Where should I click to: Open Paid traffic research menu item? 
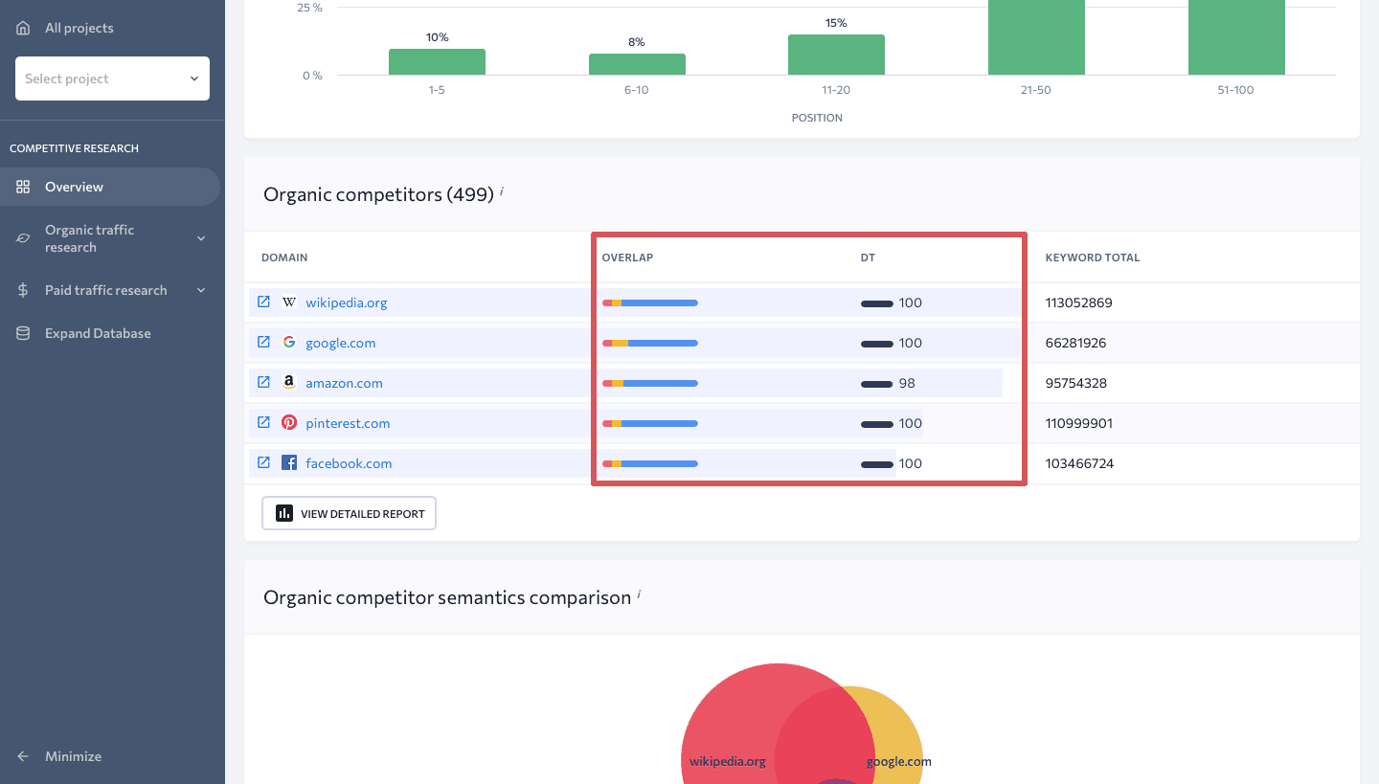(x=110, y=290)
